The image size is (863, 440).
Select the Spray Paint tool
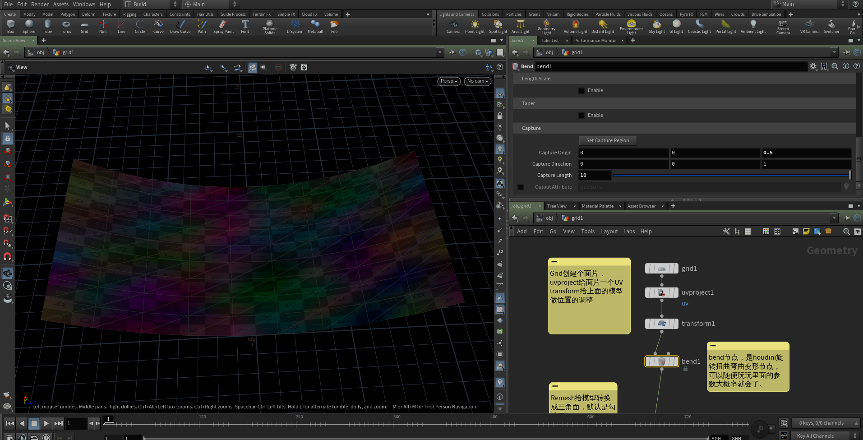click(x=223, y=25)
